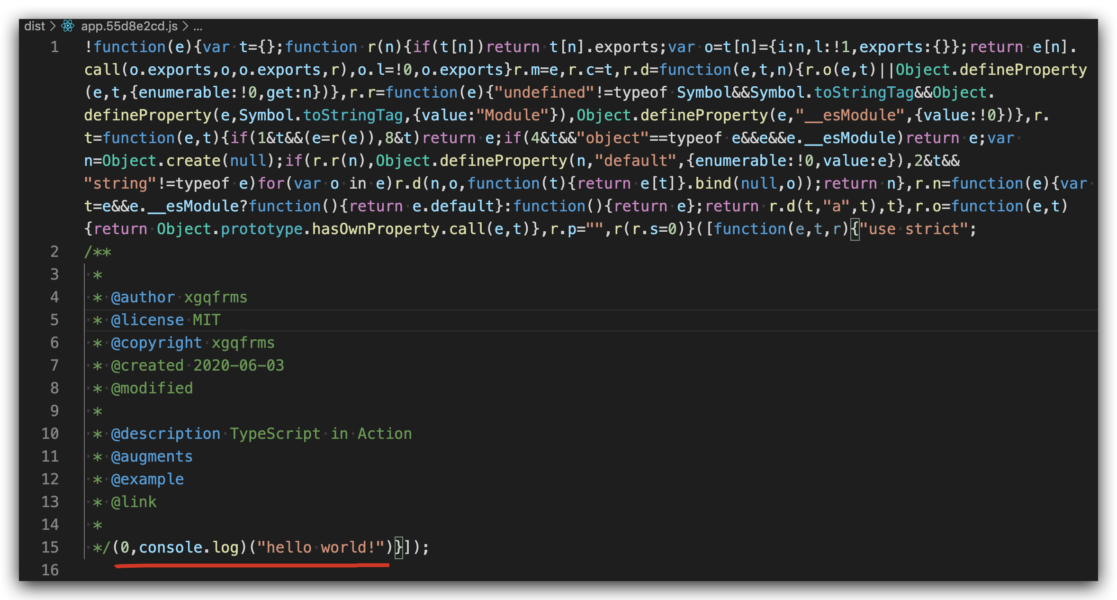The image size is (1117, 600).
Task: Click the highlighted bracket before use strict
Action: (856, 228)
